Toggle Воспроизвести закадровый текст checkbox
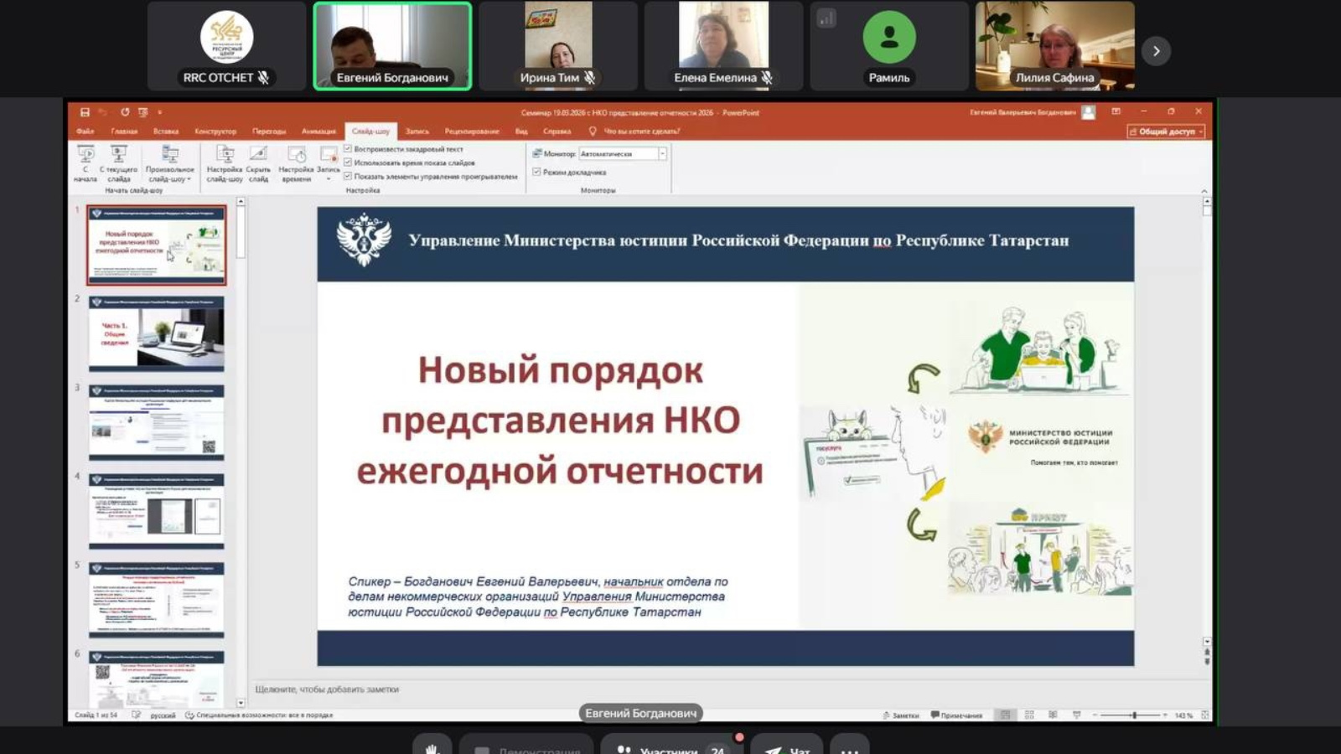Viewport: 1341px width, 754px height. 348,149
